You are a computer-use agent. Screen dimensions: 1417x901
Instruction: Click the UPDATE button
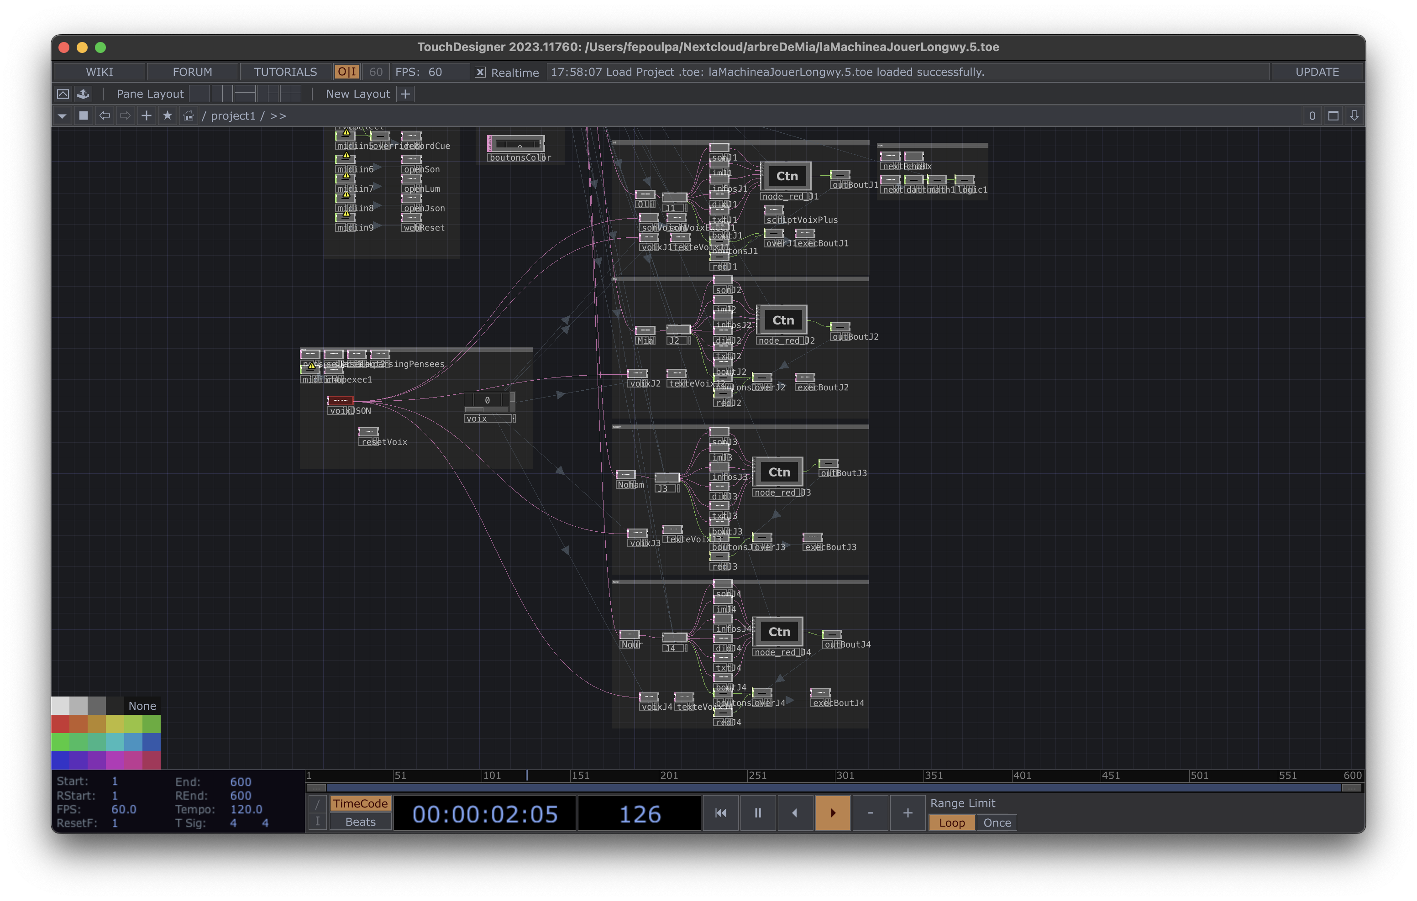click(x=1317, y=72)
